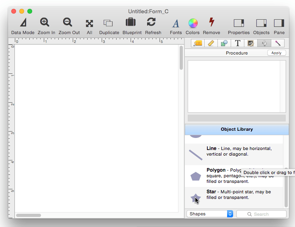Open the Colors wheel
Image resolution: width=295 pixels, height=227 pixels.
[x=193, y=23]
